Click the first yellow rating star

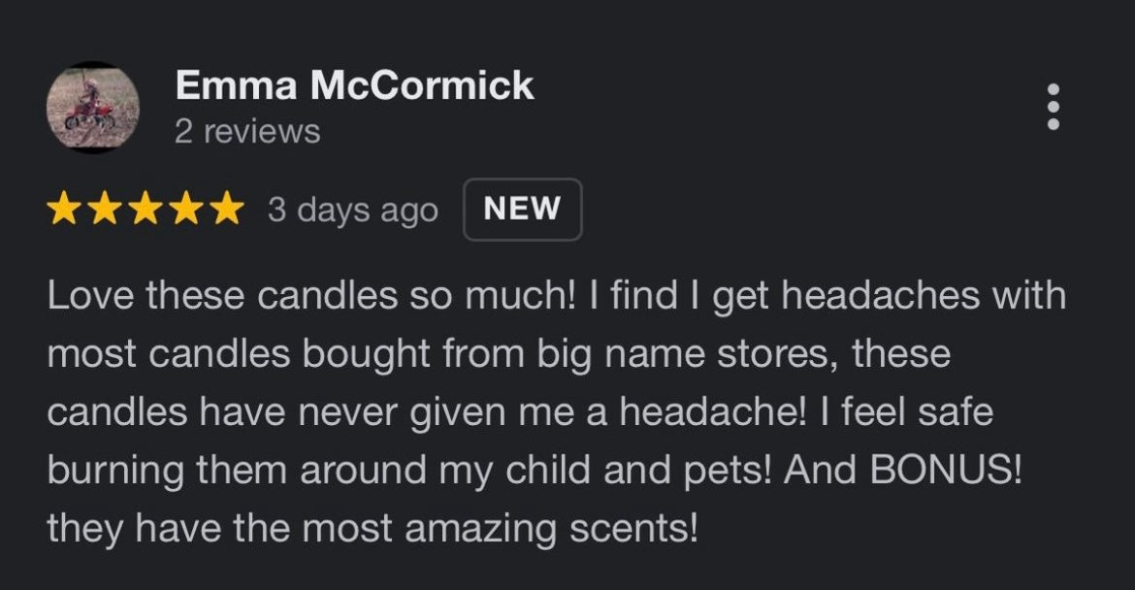pyautogui.click(x=65, y=210)
